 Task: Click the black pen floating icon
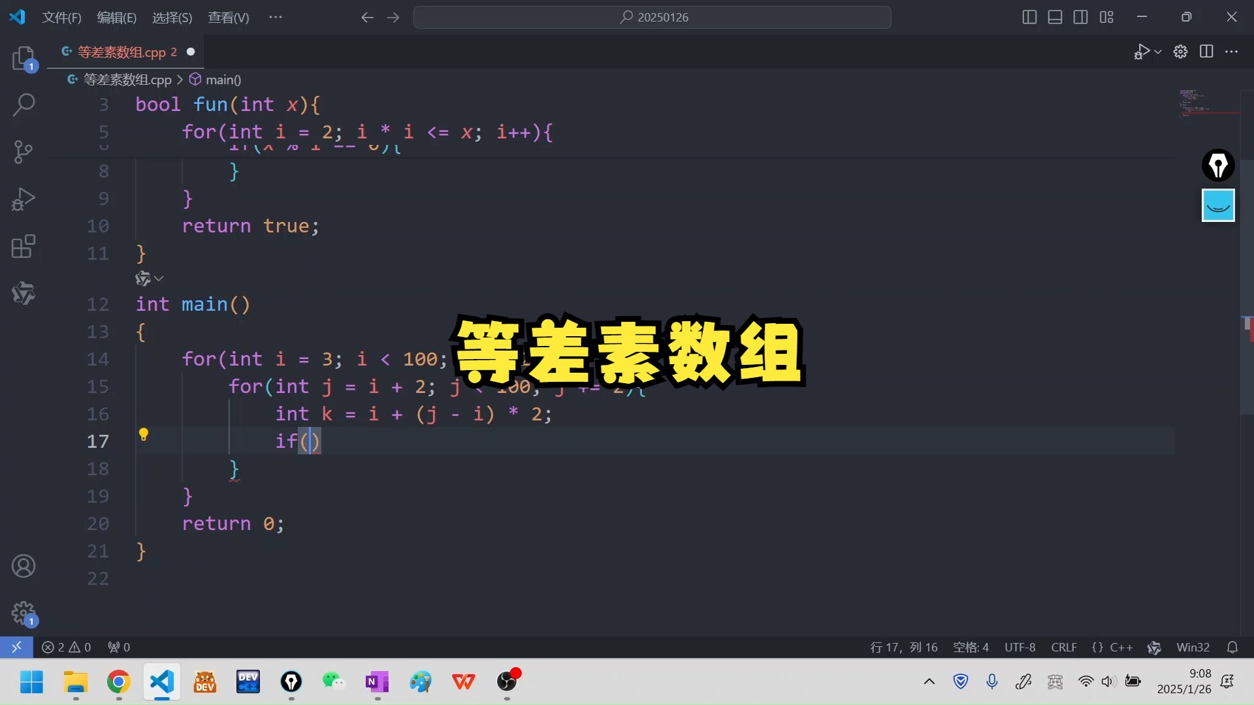[1218, 165]
